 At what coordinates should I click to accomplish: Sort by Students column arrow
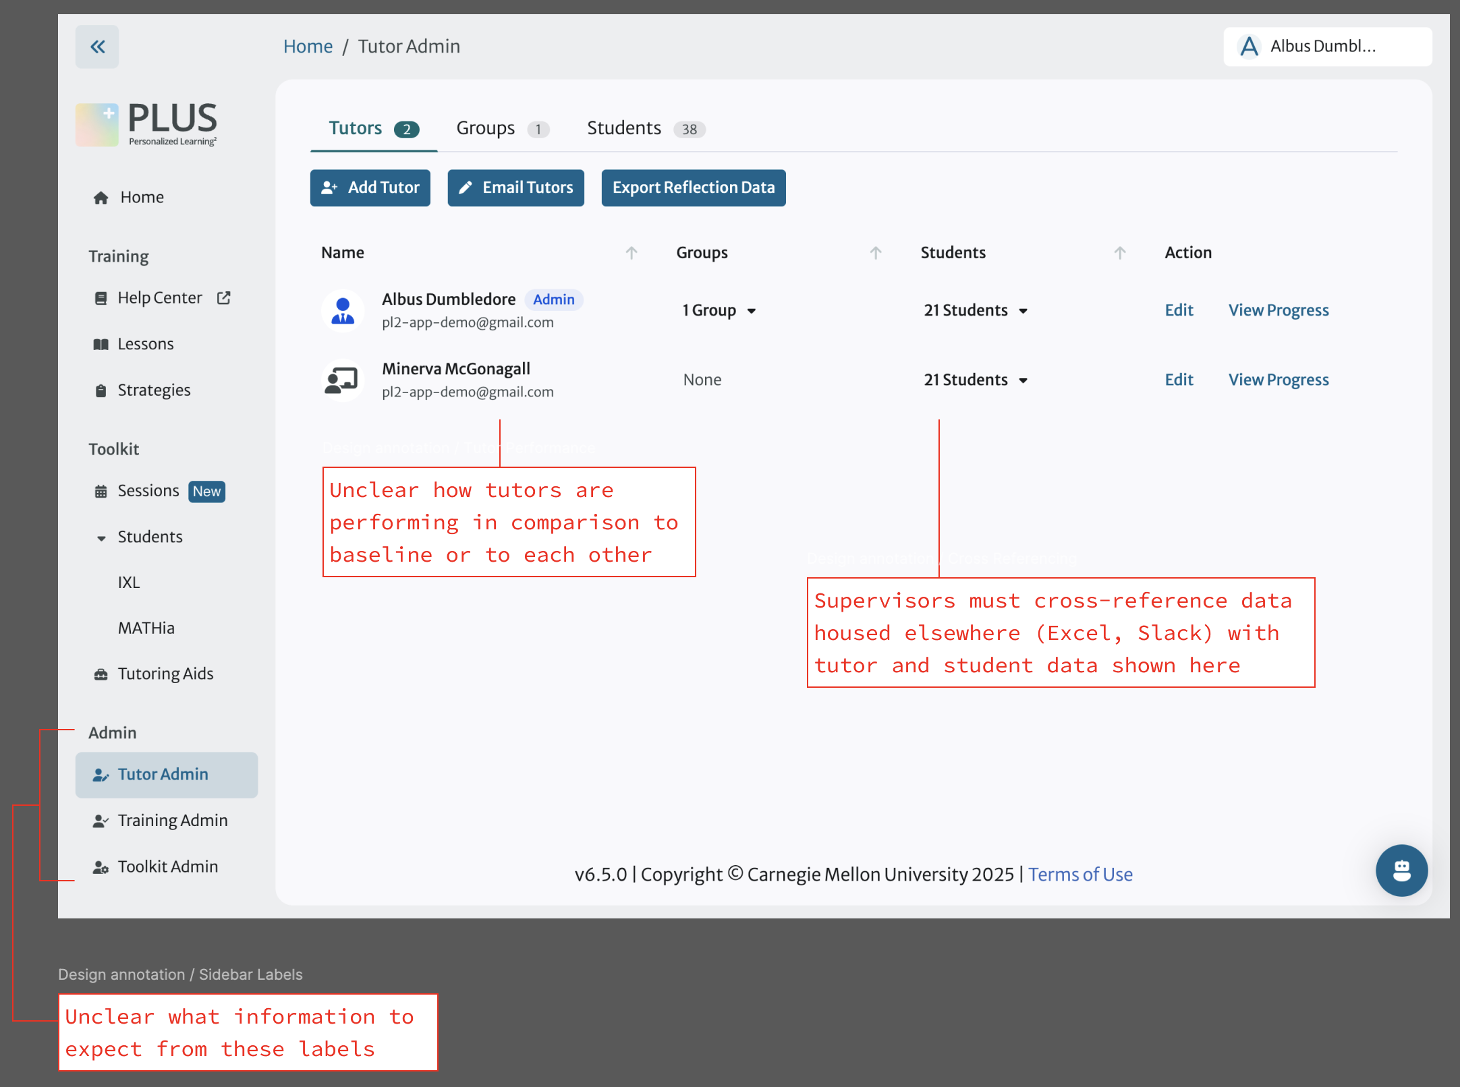[x=1120, y=253]
